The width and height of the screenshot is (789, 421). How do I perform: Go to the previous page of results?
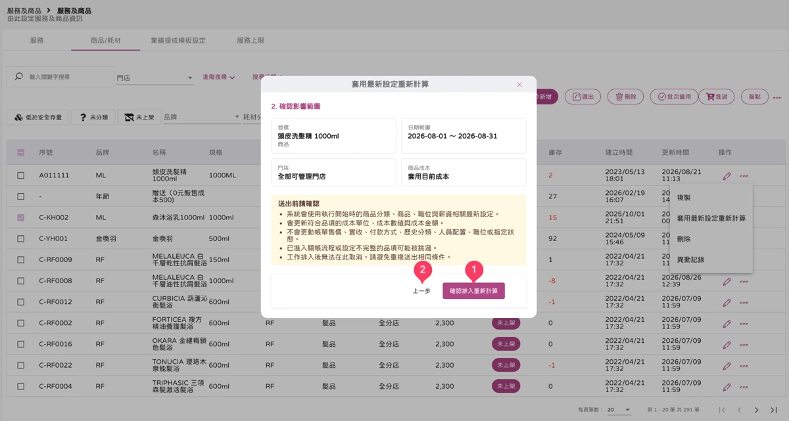pyautogui.click(x=739, y=410)
